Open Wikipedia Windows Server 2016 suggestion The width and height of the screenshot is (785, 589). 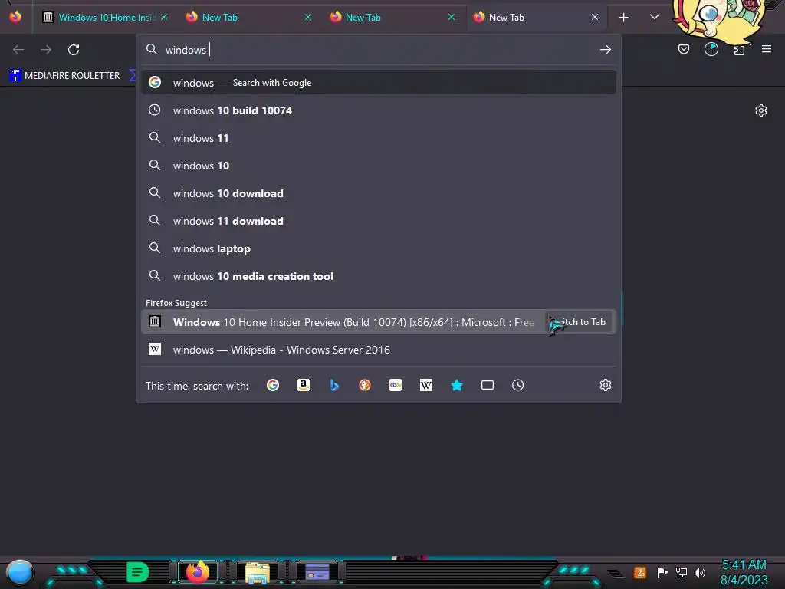pyautogui.click(x=379, y=350)
